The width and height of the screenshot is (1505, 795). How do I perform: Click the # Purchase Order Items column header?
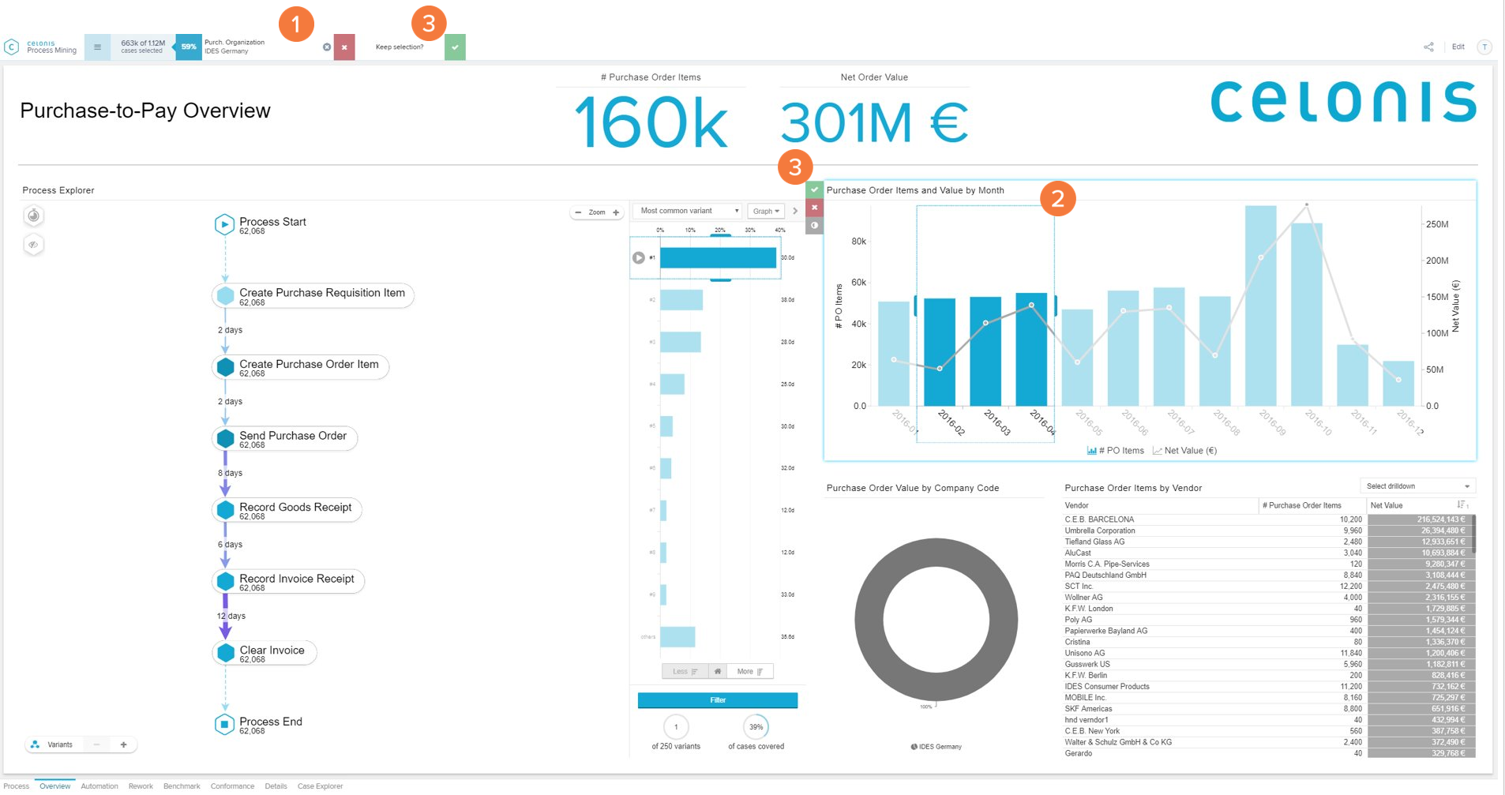click(1301, 505)
